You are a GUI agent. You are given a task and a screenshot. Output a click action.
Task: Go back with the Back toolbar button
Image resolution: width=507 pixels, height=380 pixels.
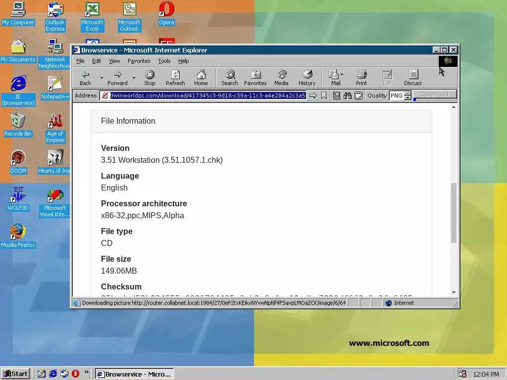[85, 78]
